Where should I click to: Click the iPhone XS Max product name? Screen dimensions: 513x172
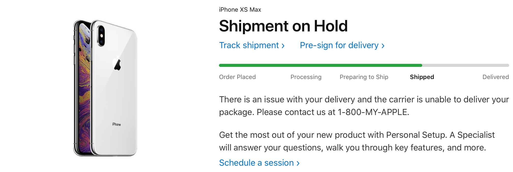click(240, 10)
